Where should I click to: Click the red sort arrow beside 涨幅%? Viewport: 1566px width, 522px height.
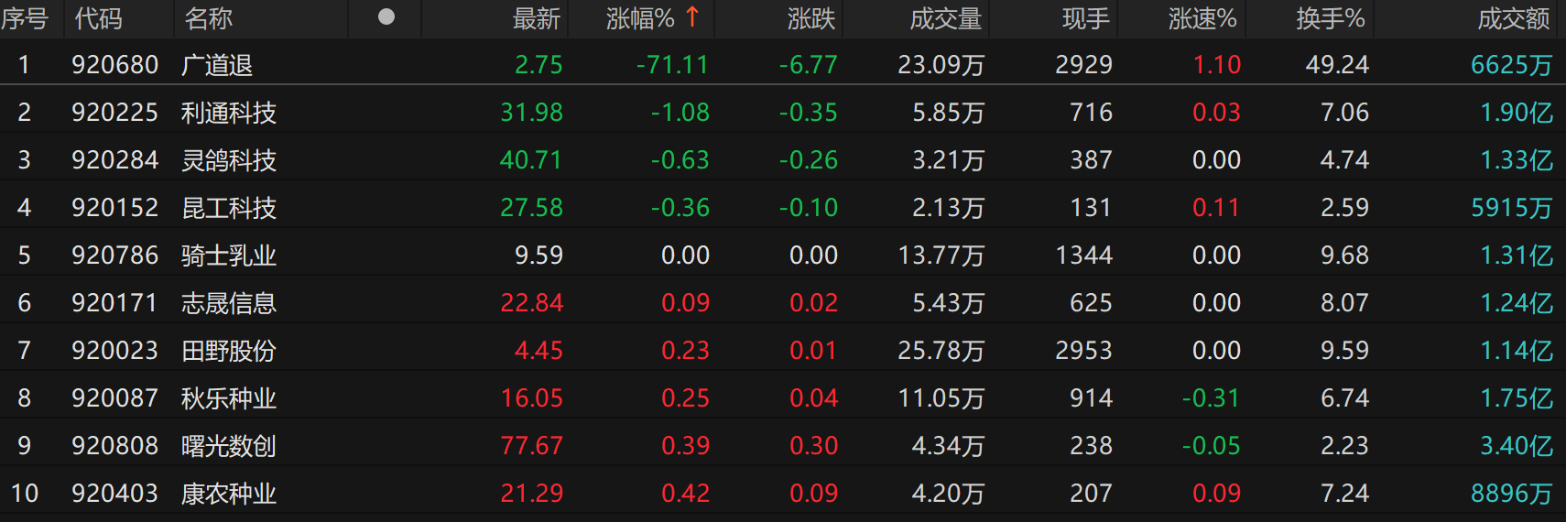tap(692, 17)
